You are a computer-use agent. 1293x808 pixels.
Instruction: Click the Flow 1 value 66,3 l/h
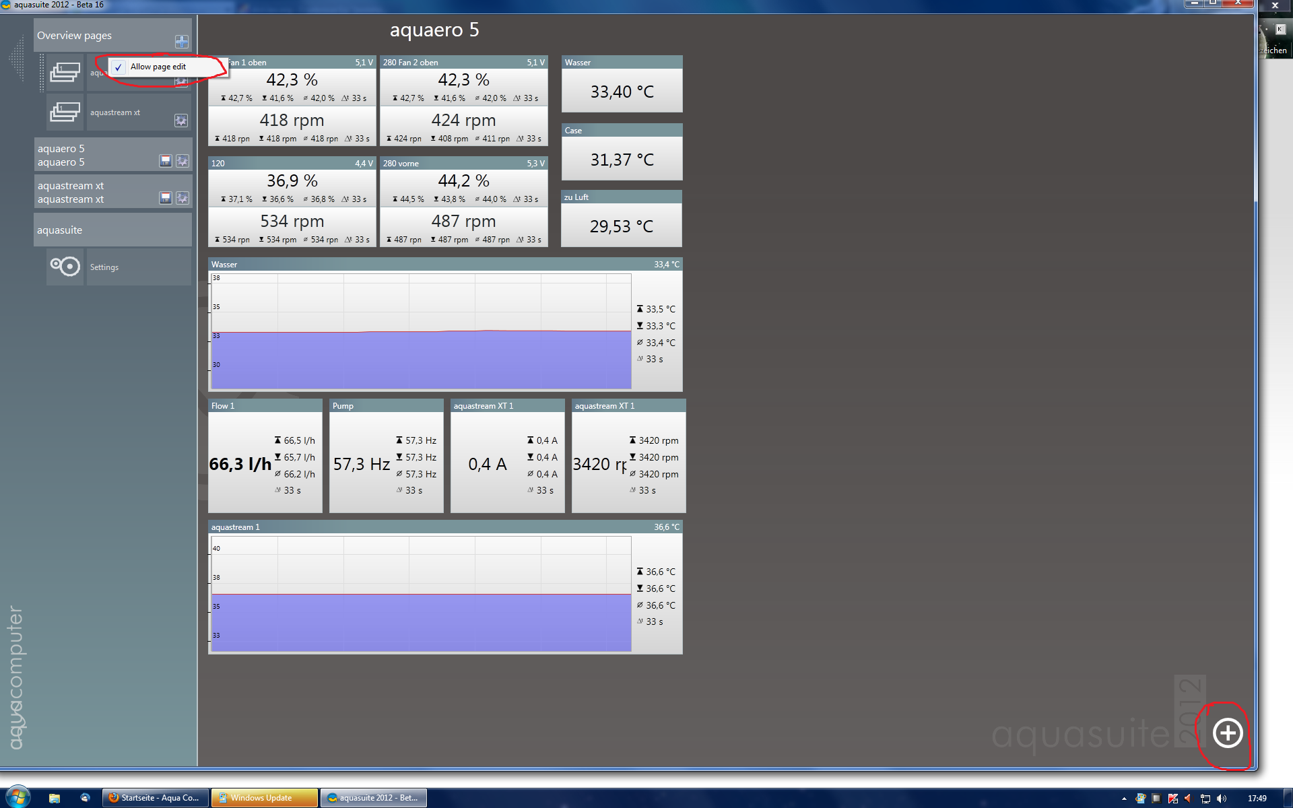(240, 464)
